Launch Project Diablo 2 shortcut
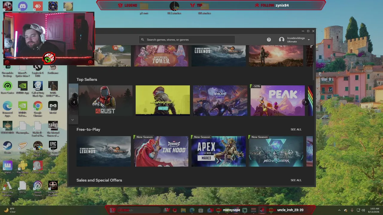 click(38, 149)
